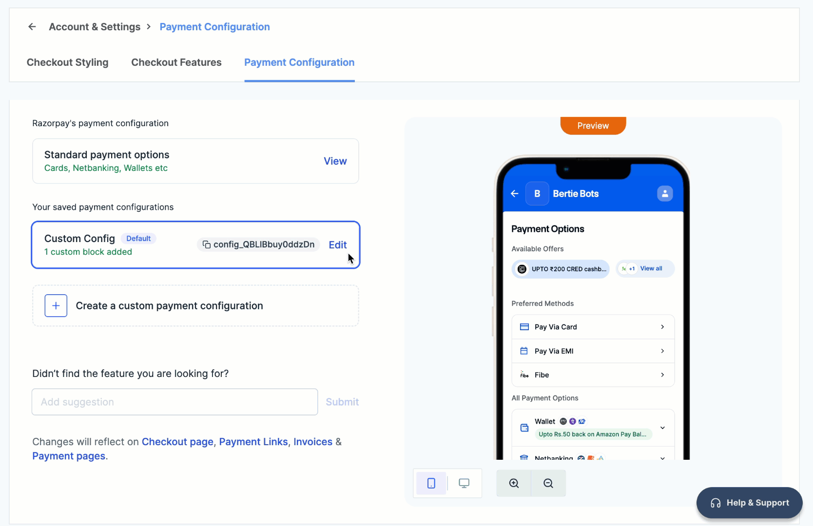This screenshot has height=526, width=813.
Task: Click Payment Configuration breadcrumb
Action: pos(215,27)
